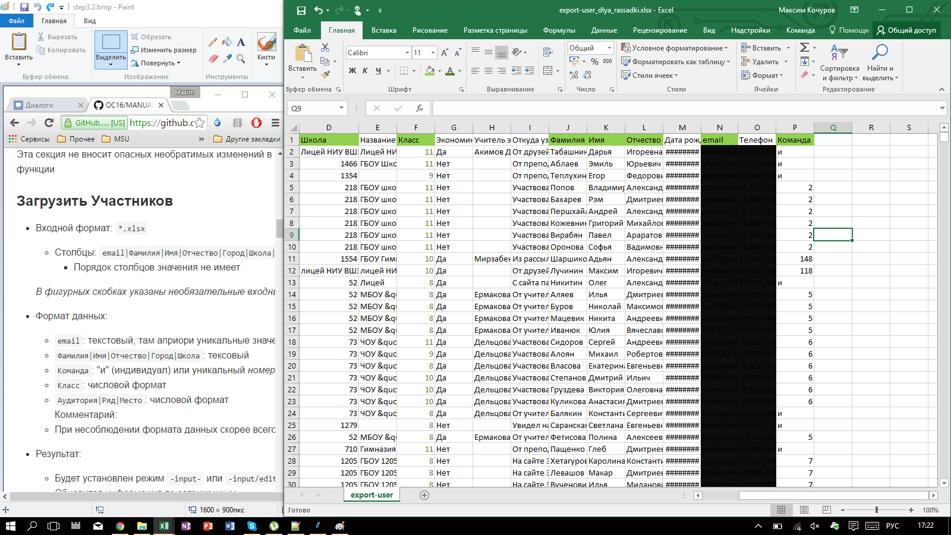Screen dimensions: 951x535
Task: Click the font color 'A' swatch in Excel
Action: [450, 71]
